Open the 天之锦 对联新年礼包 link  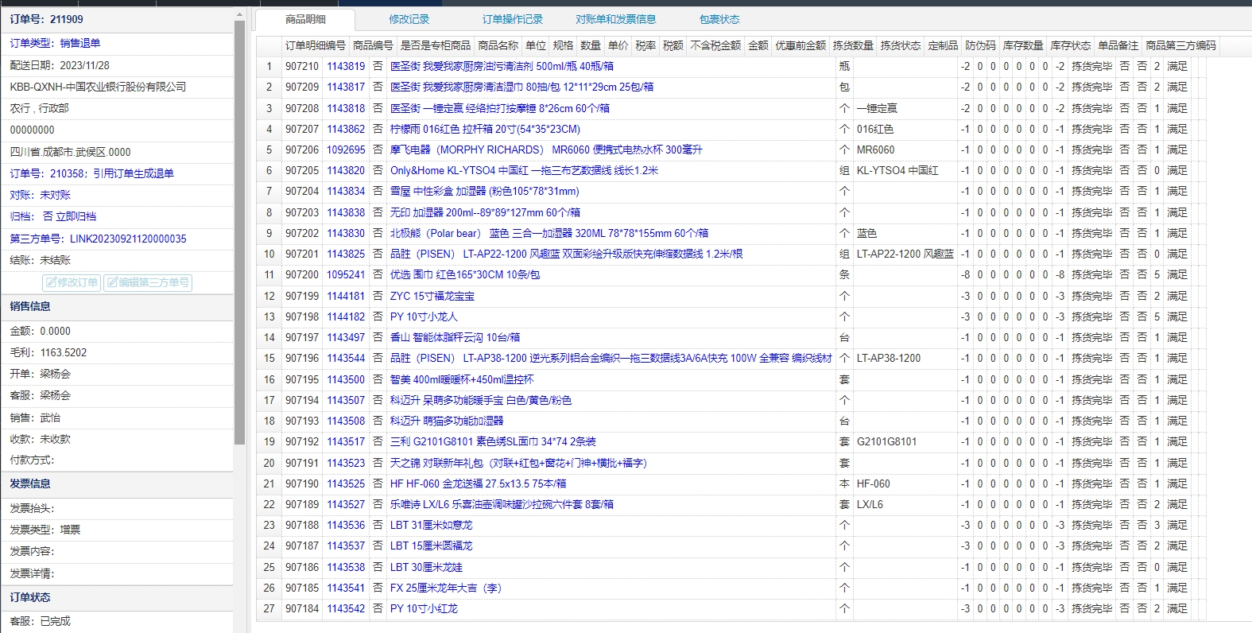518,463
